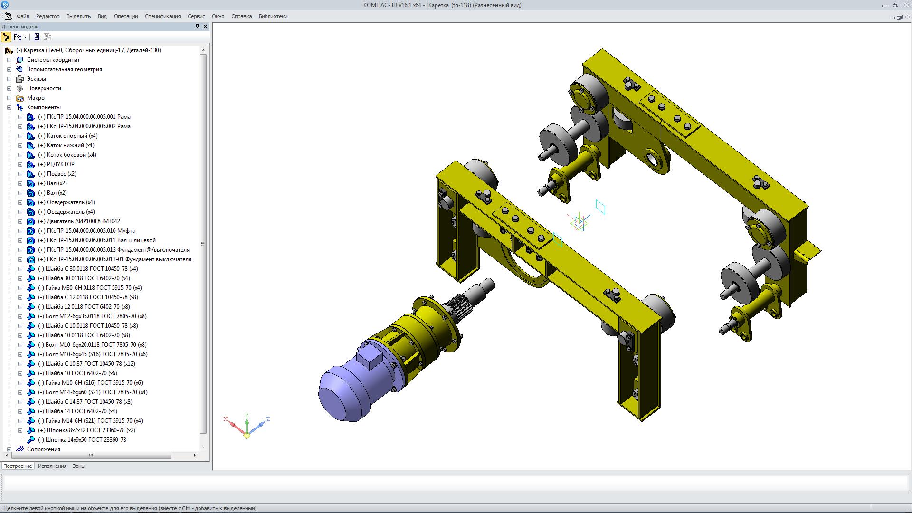Switch to the Зоны tab
Image resolution: width=912 pixels, height=513 pixels.
click(x=79, y=466)
